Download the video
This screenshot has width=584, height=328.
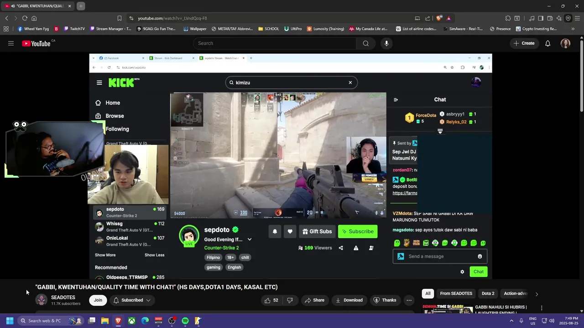[x=349, y=300]
